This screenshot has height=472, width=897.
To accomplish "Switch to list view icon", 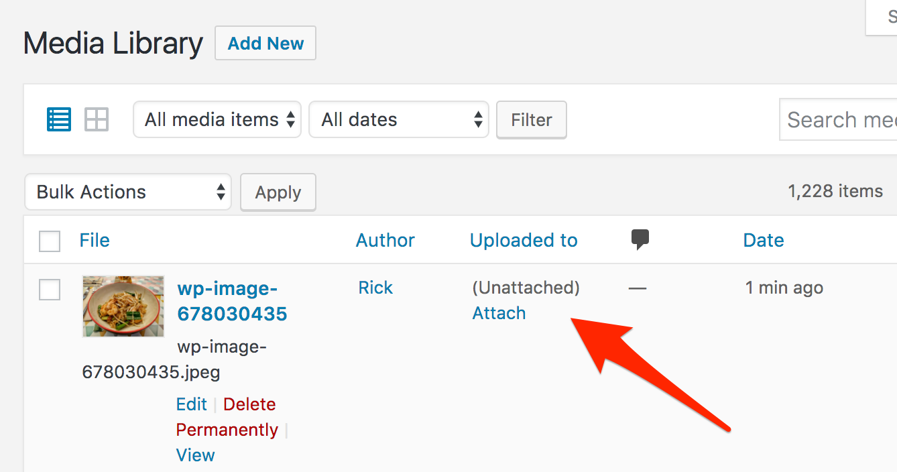I will coord(59,119).
